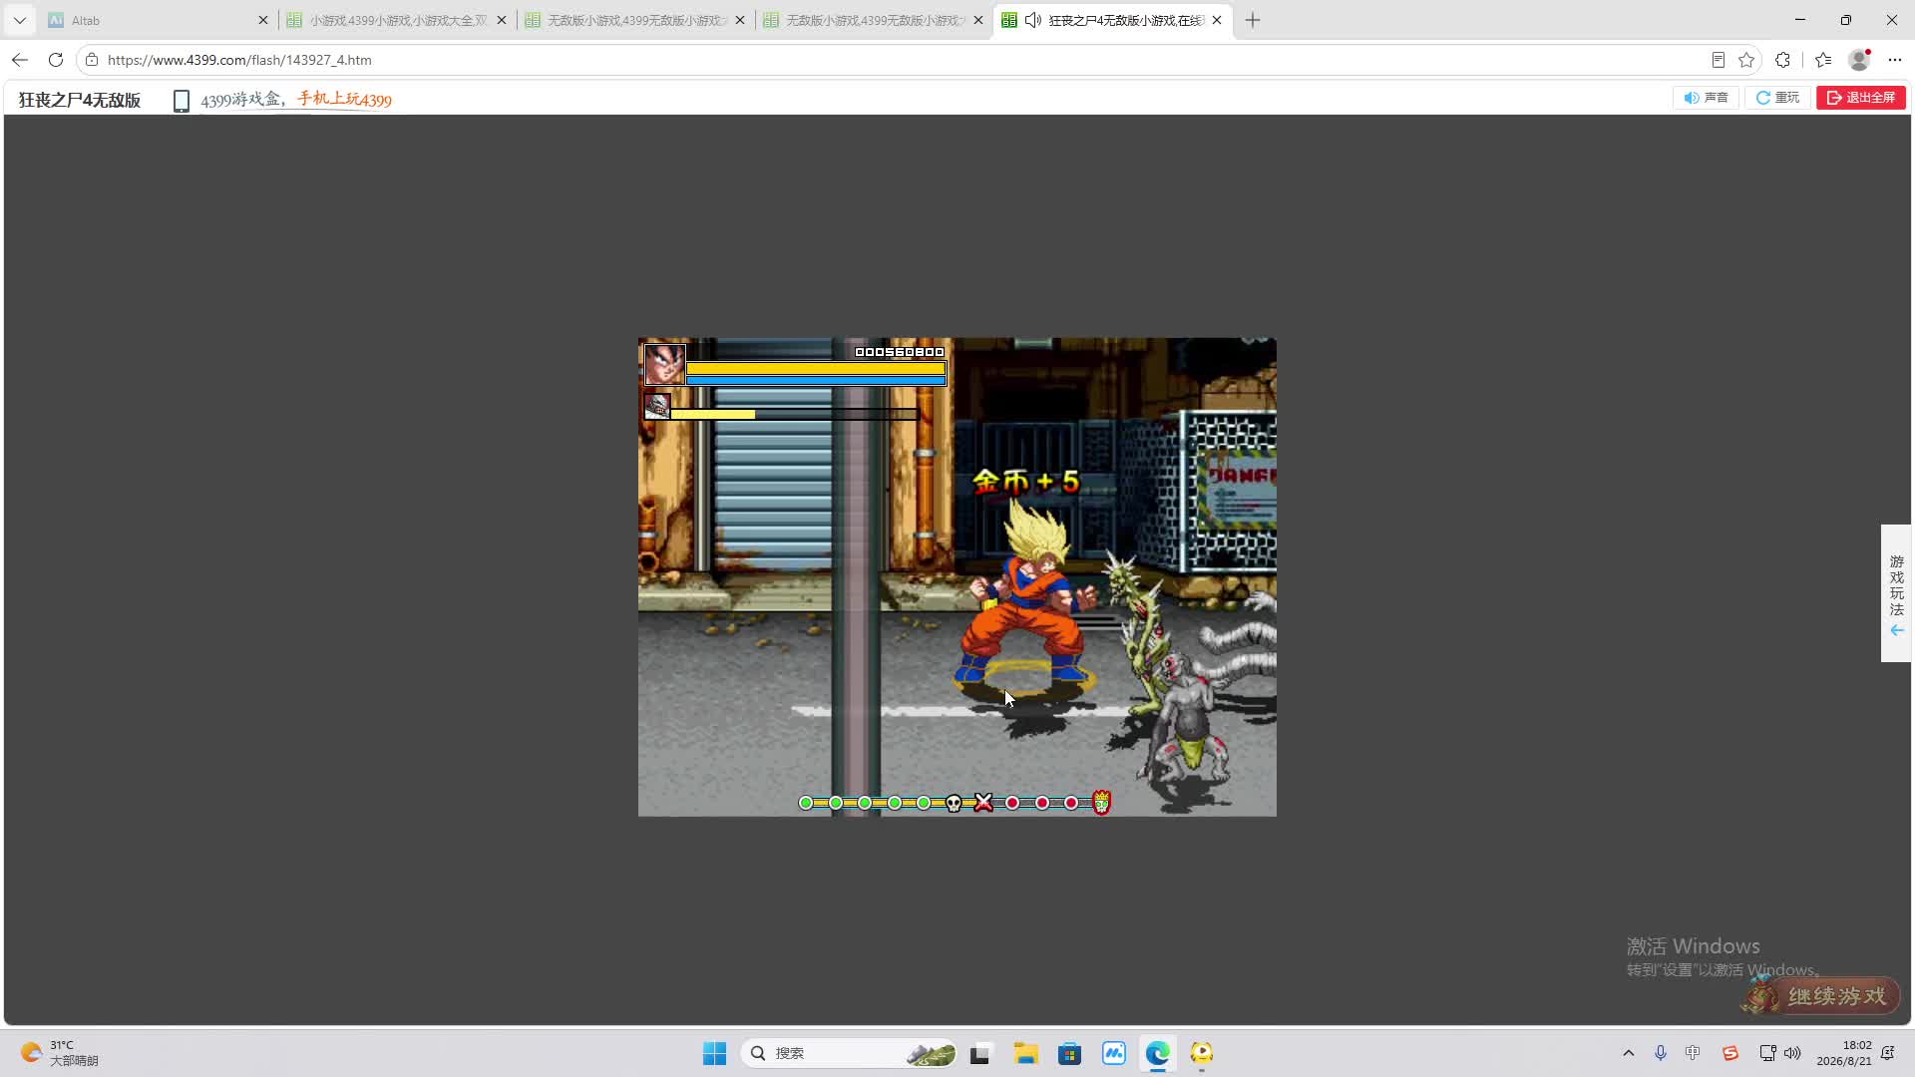The width and height of the screenshot is (1915, 1077).
Task: Refresh the current page
Action: (56, 60)
